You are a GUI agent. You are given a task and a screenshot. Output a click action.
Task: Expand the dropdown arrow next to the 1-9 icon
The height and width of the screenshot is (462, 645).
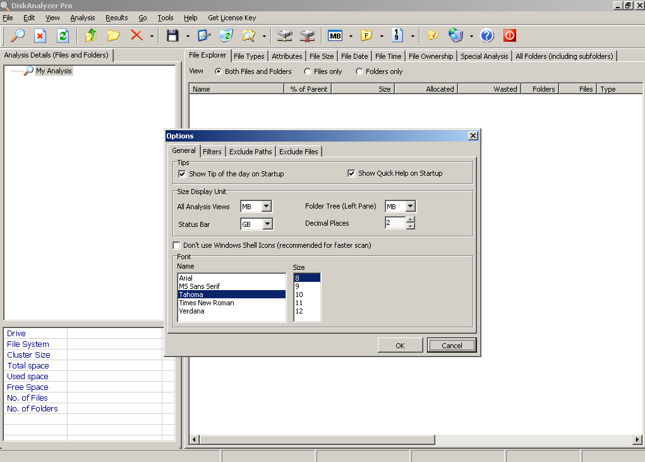[x=412, y=36]
